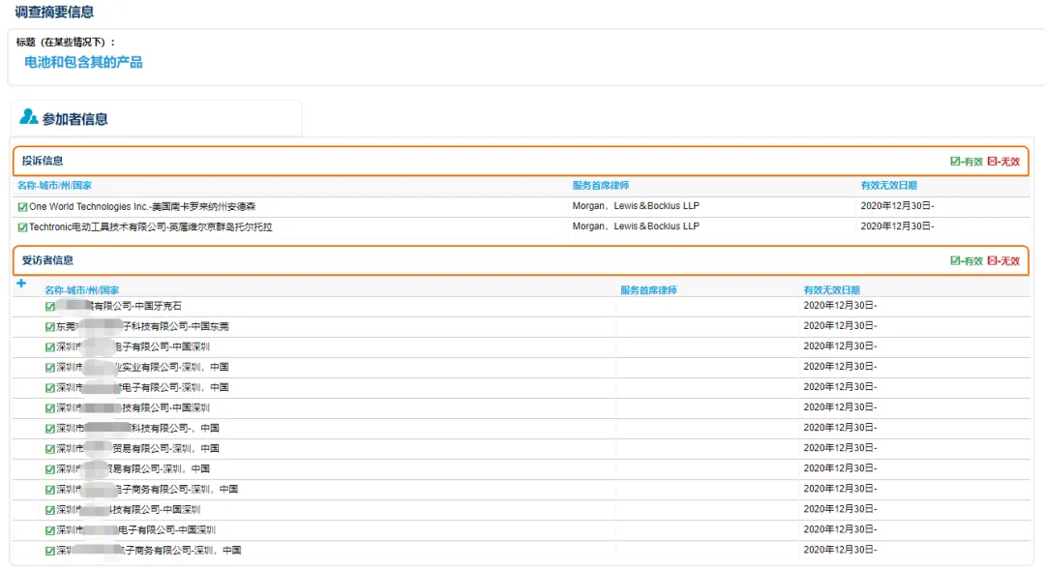Sort by 名称-城市/州/国家 in the 投诉信息 table
1045x571 pixels.
coord(54,185)
